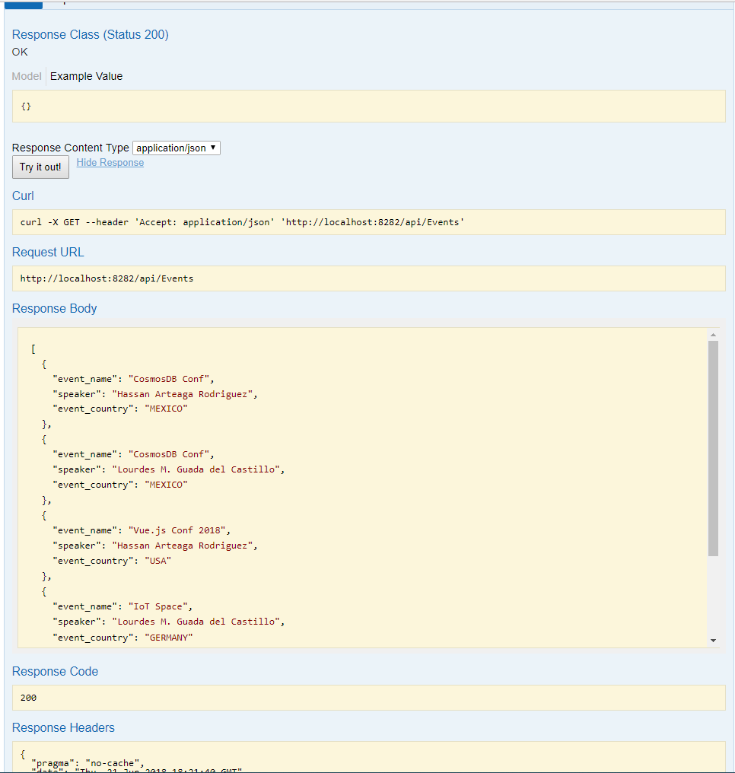Viewport: 735px width, 773px height.
Task: Click the "USA" event country value
Action: click(x=157, y=561)
